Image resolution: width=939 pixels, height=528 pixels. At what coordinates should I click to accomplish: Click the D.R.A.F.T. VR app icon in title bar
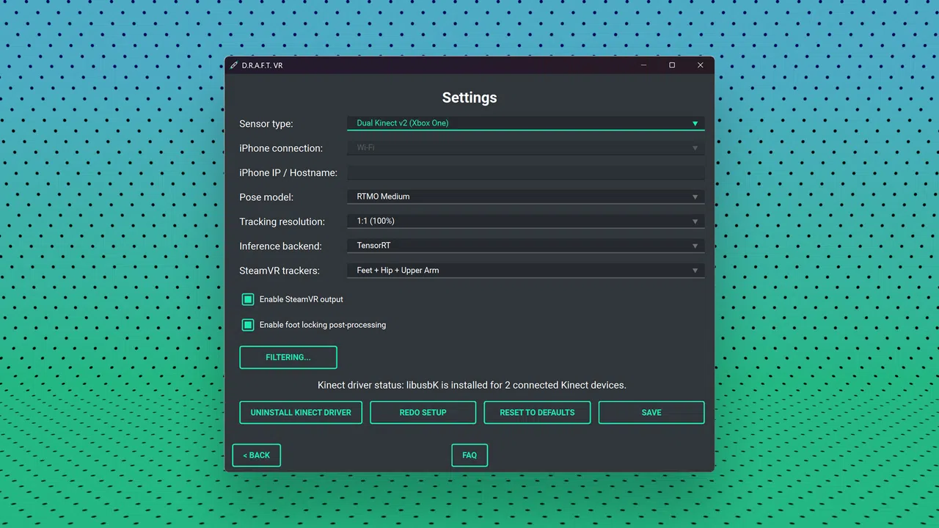tap(234, 65)
